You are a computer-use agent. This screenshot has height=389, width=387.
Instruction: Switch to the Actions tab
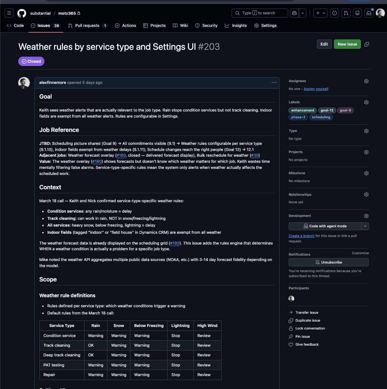(126, 25)
